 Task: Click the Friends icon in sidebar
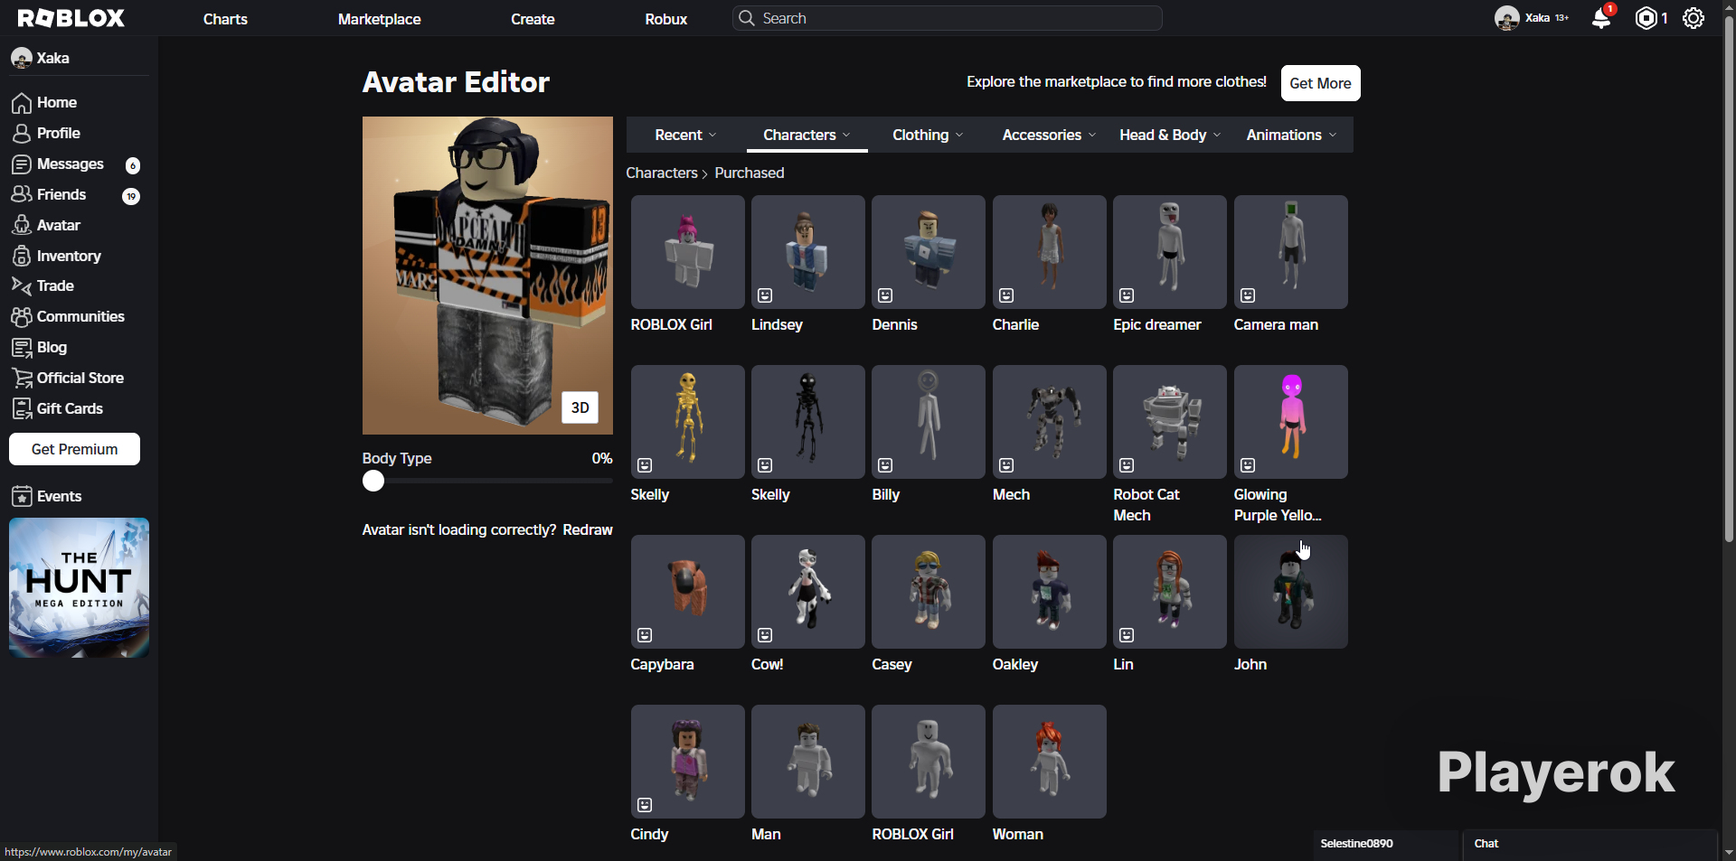22,195
